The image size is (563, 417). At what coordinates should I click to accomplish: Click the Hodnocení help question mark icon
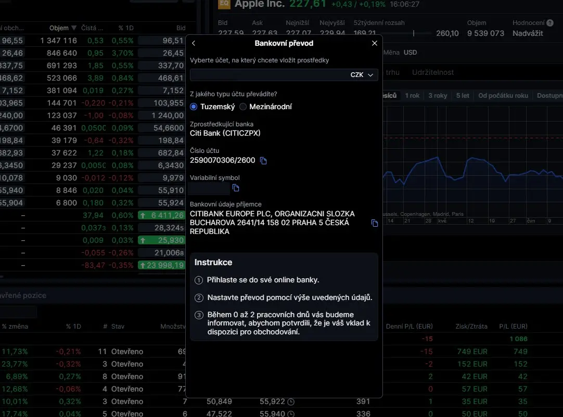pyautogui.click(x=549, y=23)
